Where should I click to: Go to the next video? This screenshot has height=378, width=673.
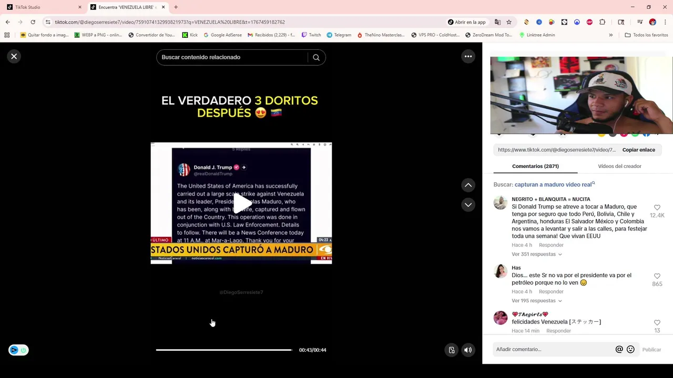coord(468,205)
